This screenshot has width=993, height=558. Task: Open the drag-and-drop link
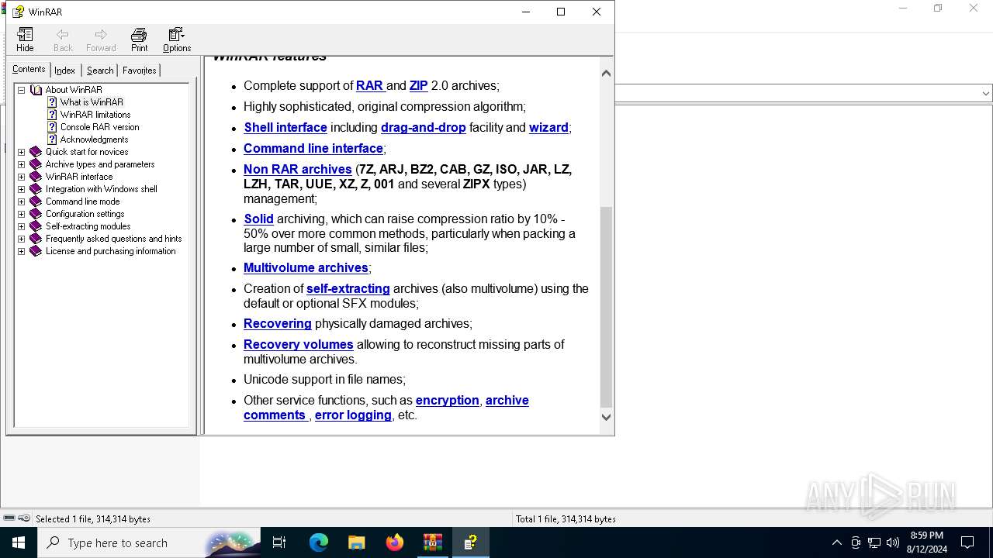[x=424, y=127]
